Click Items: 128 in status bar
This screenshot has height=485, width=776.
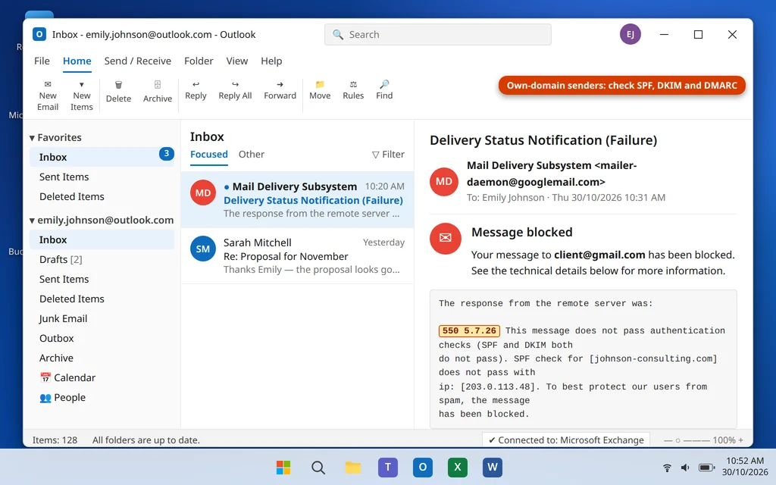[x=55, y=440]
